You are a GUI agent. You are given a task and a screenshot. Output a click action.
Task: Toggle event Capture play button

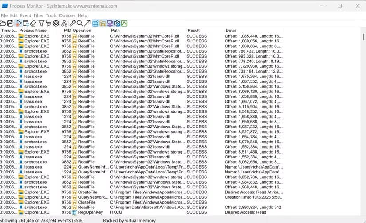pyautogui.click(x=19, y=23)
